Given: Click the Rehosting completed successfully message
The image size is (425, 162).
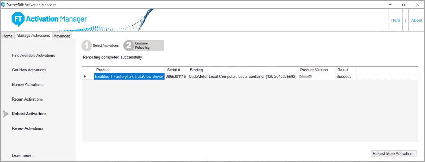Looking at the screenshot, I should (x=113, y=57).
